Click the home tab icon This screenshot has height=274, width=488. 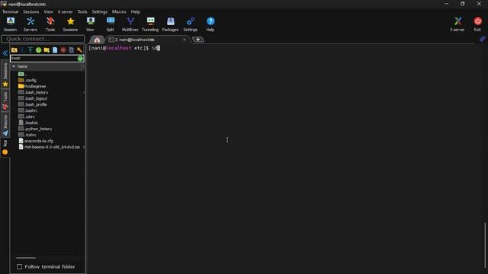pos(97,40)
